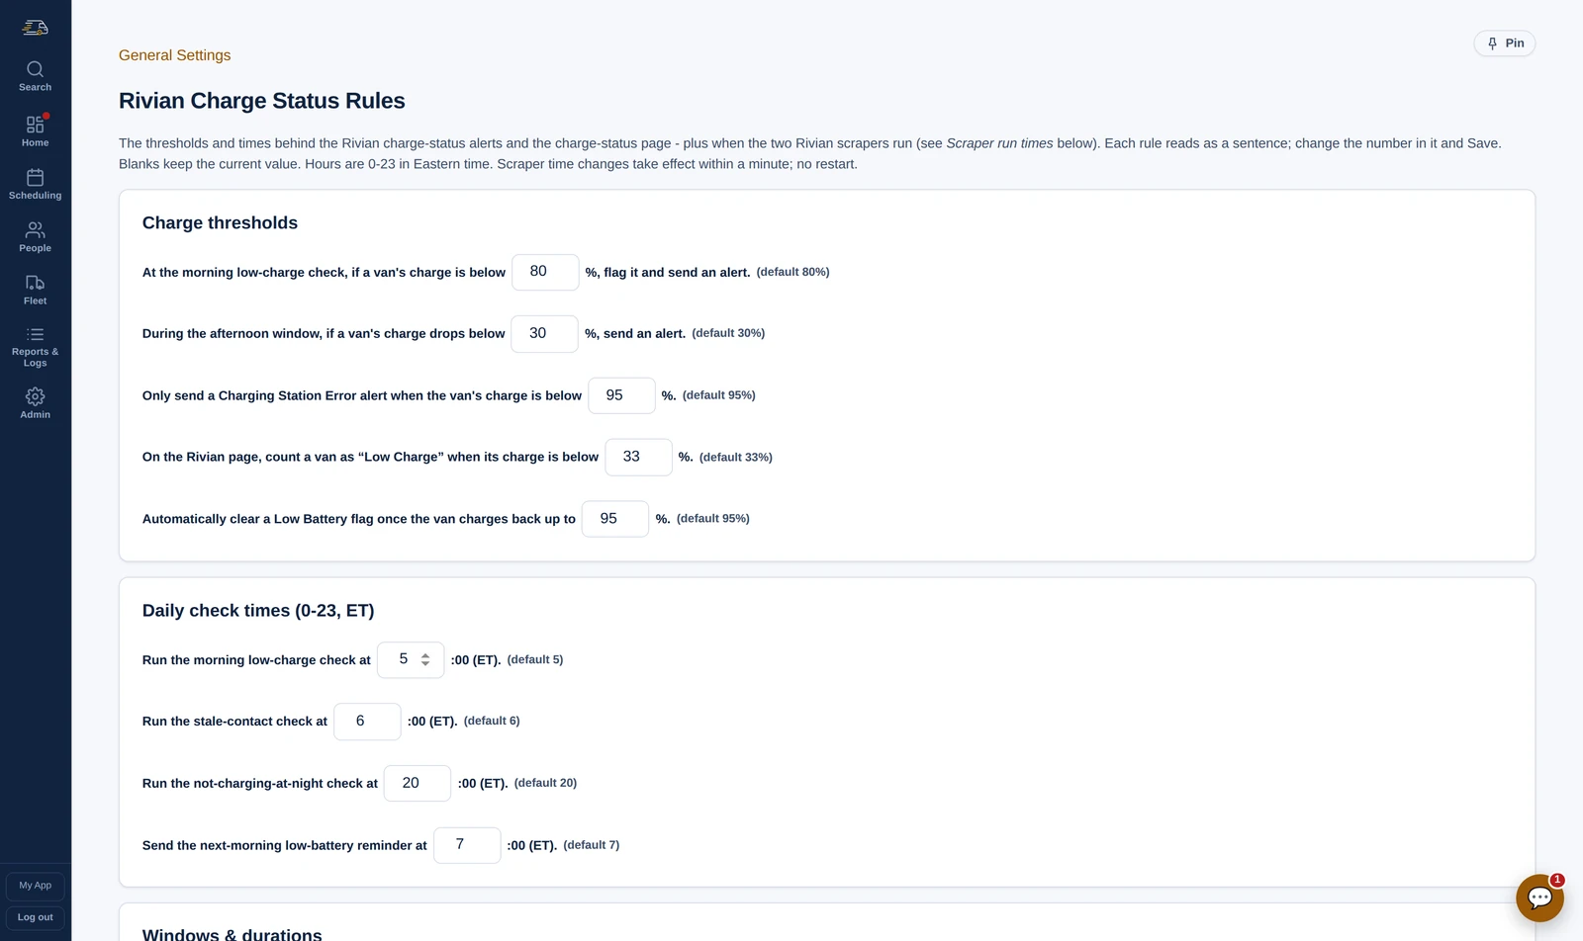Edit morning low-charge threshold field (80)
The width and height of the screenshot is (1583, 941).
[545, 272]
